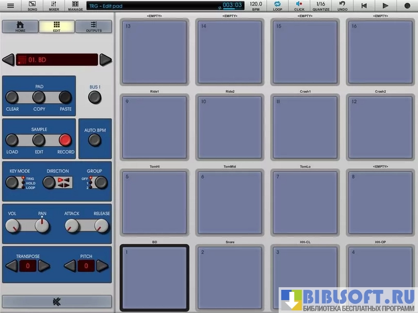The height and width of the screenshot is (313, 418).
Task: Open the hamburger menu
Action: [10, 6]
